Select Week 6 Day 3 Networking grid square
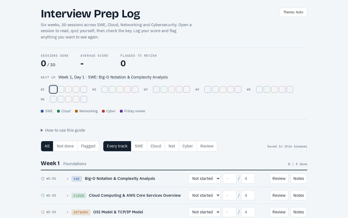348x218 pixels. click(x=69, y=99)
